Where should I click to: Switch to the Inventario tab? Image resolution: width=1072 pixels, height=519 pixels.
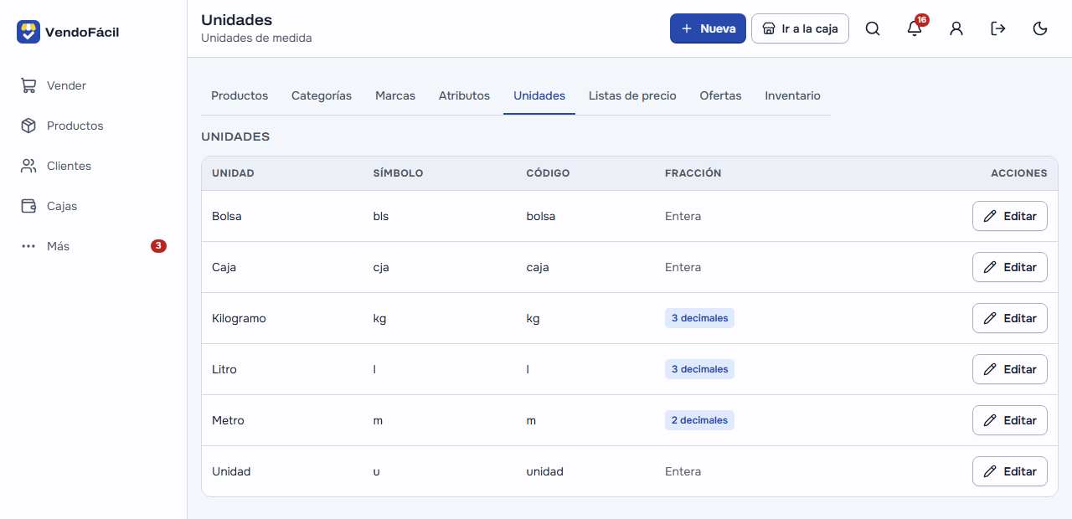[792, 95]
